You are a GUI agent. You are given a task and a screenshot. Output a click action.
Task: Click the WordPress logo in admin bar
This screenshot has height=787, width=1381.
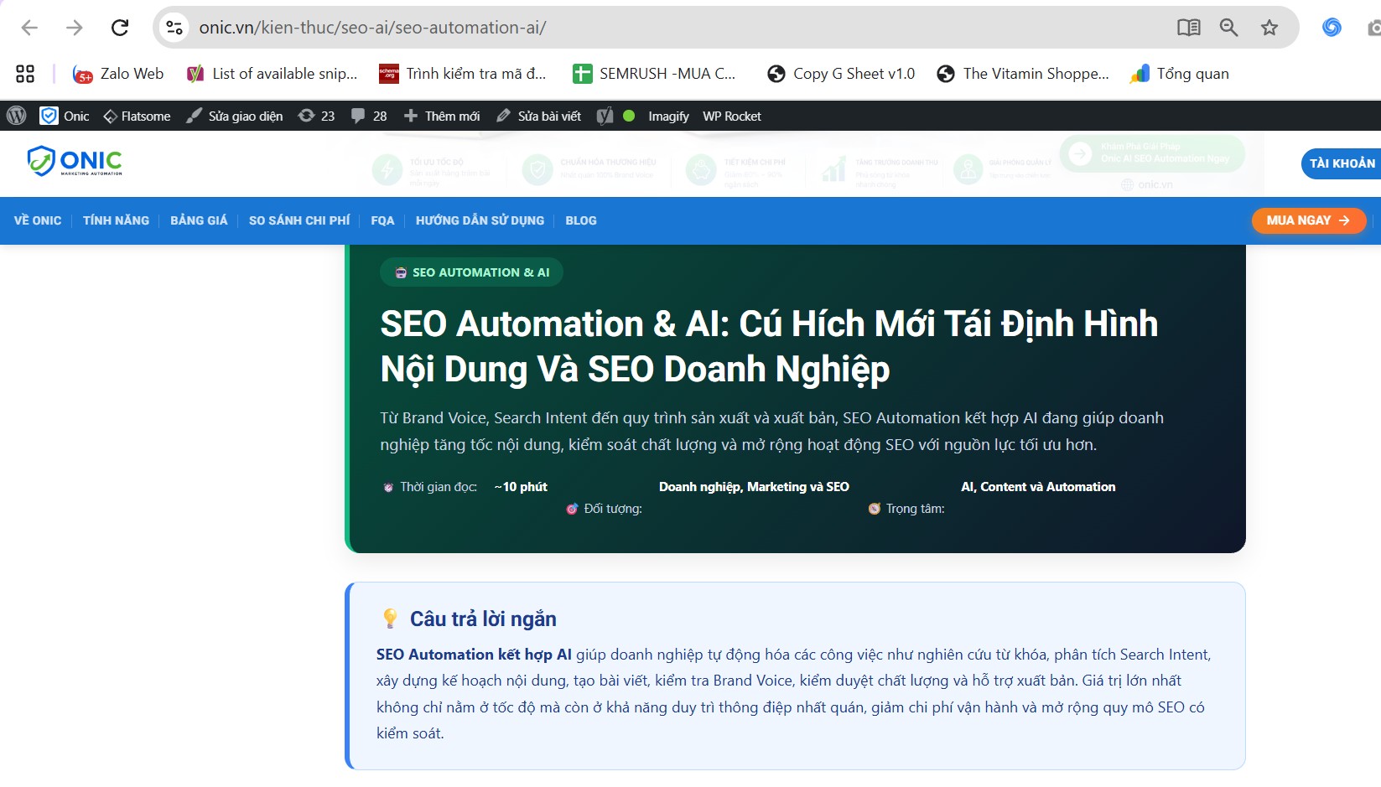pyautogui.click(x=16, y=116)
